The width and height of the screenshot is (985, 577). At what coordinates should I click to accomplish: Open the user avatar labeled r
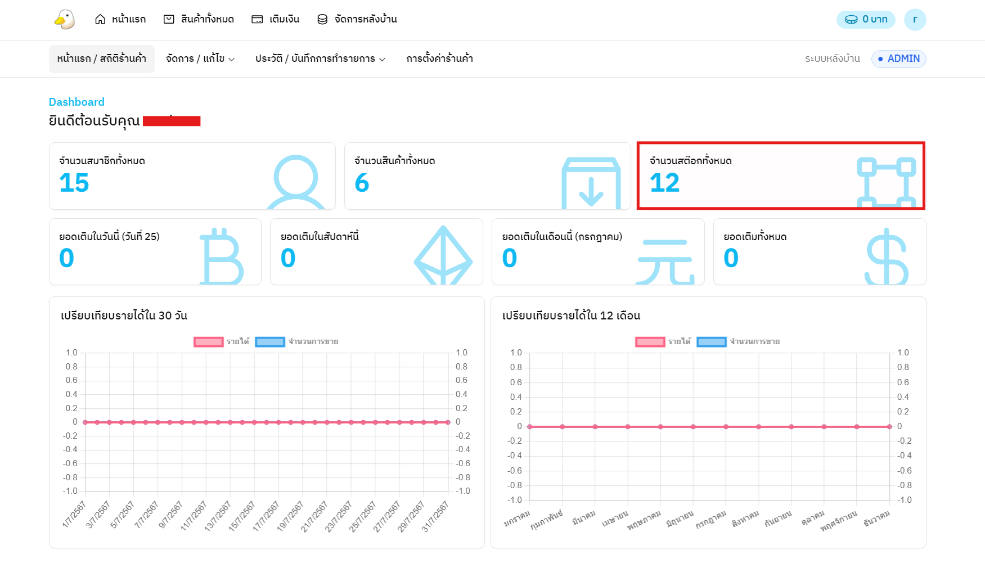915,19
